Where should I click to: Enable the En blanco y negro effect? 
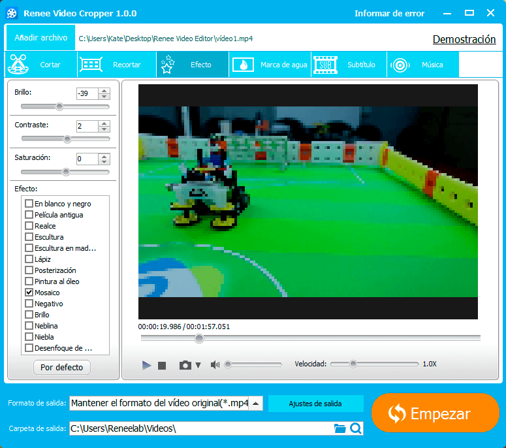pyautogui.click(x=29, y=203)
